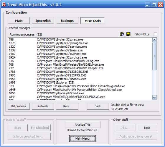Image resolution: width=165 pixels, height=147 pixels.
Task: Save process list floppy disk icon
Action: (128, 34)
